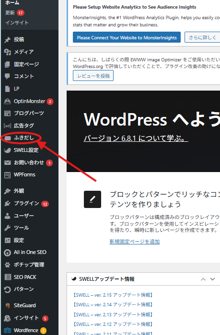Click the ブログパーツ layout icon
Screen dimensions: 220x335
coord(8,113)
